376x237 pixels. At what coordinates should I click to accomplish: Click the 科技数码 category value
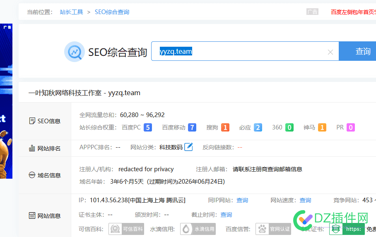tap(171, 147)
